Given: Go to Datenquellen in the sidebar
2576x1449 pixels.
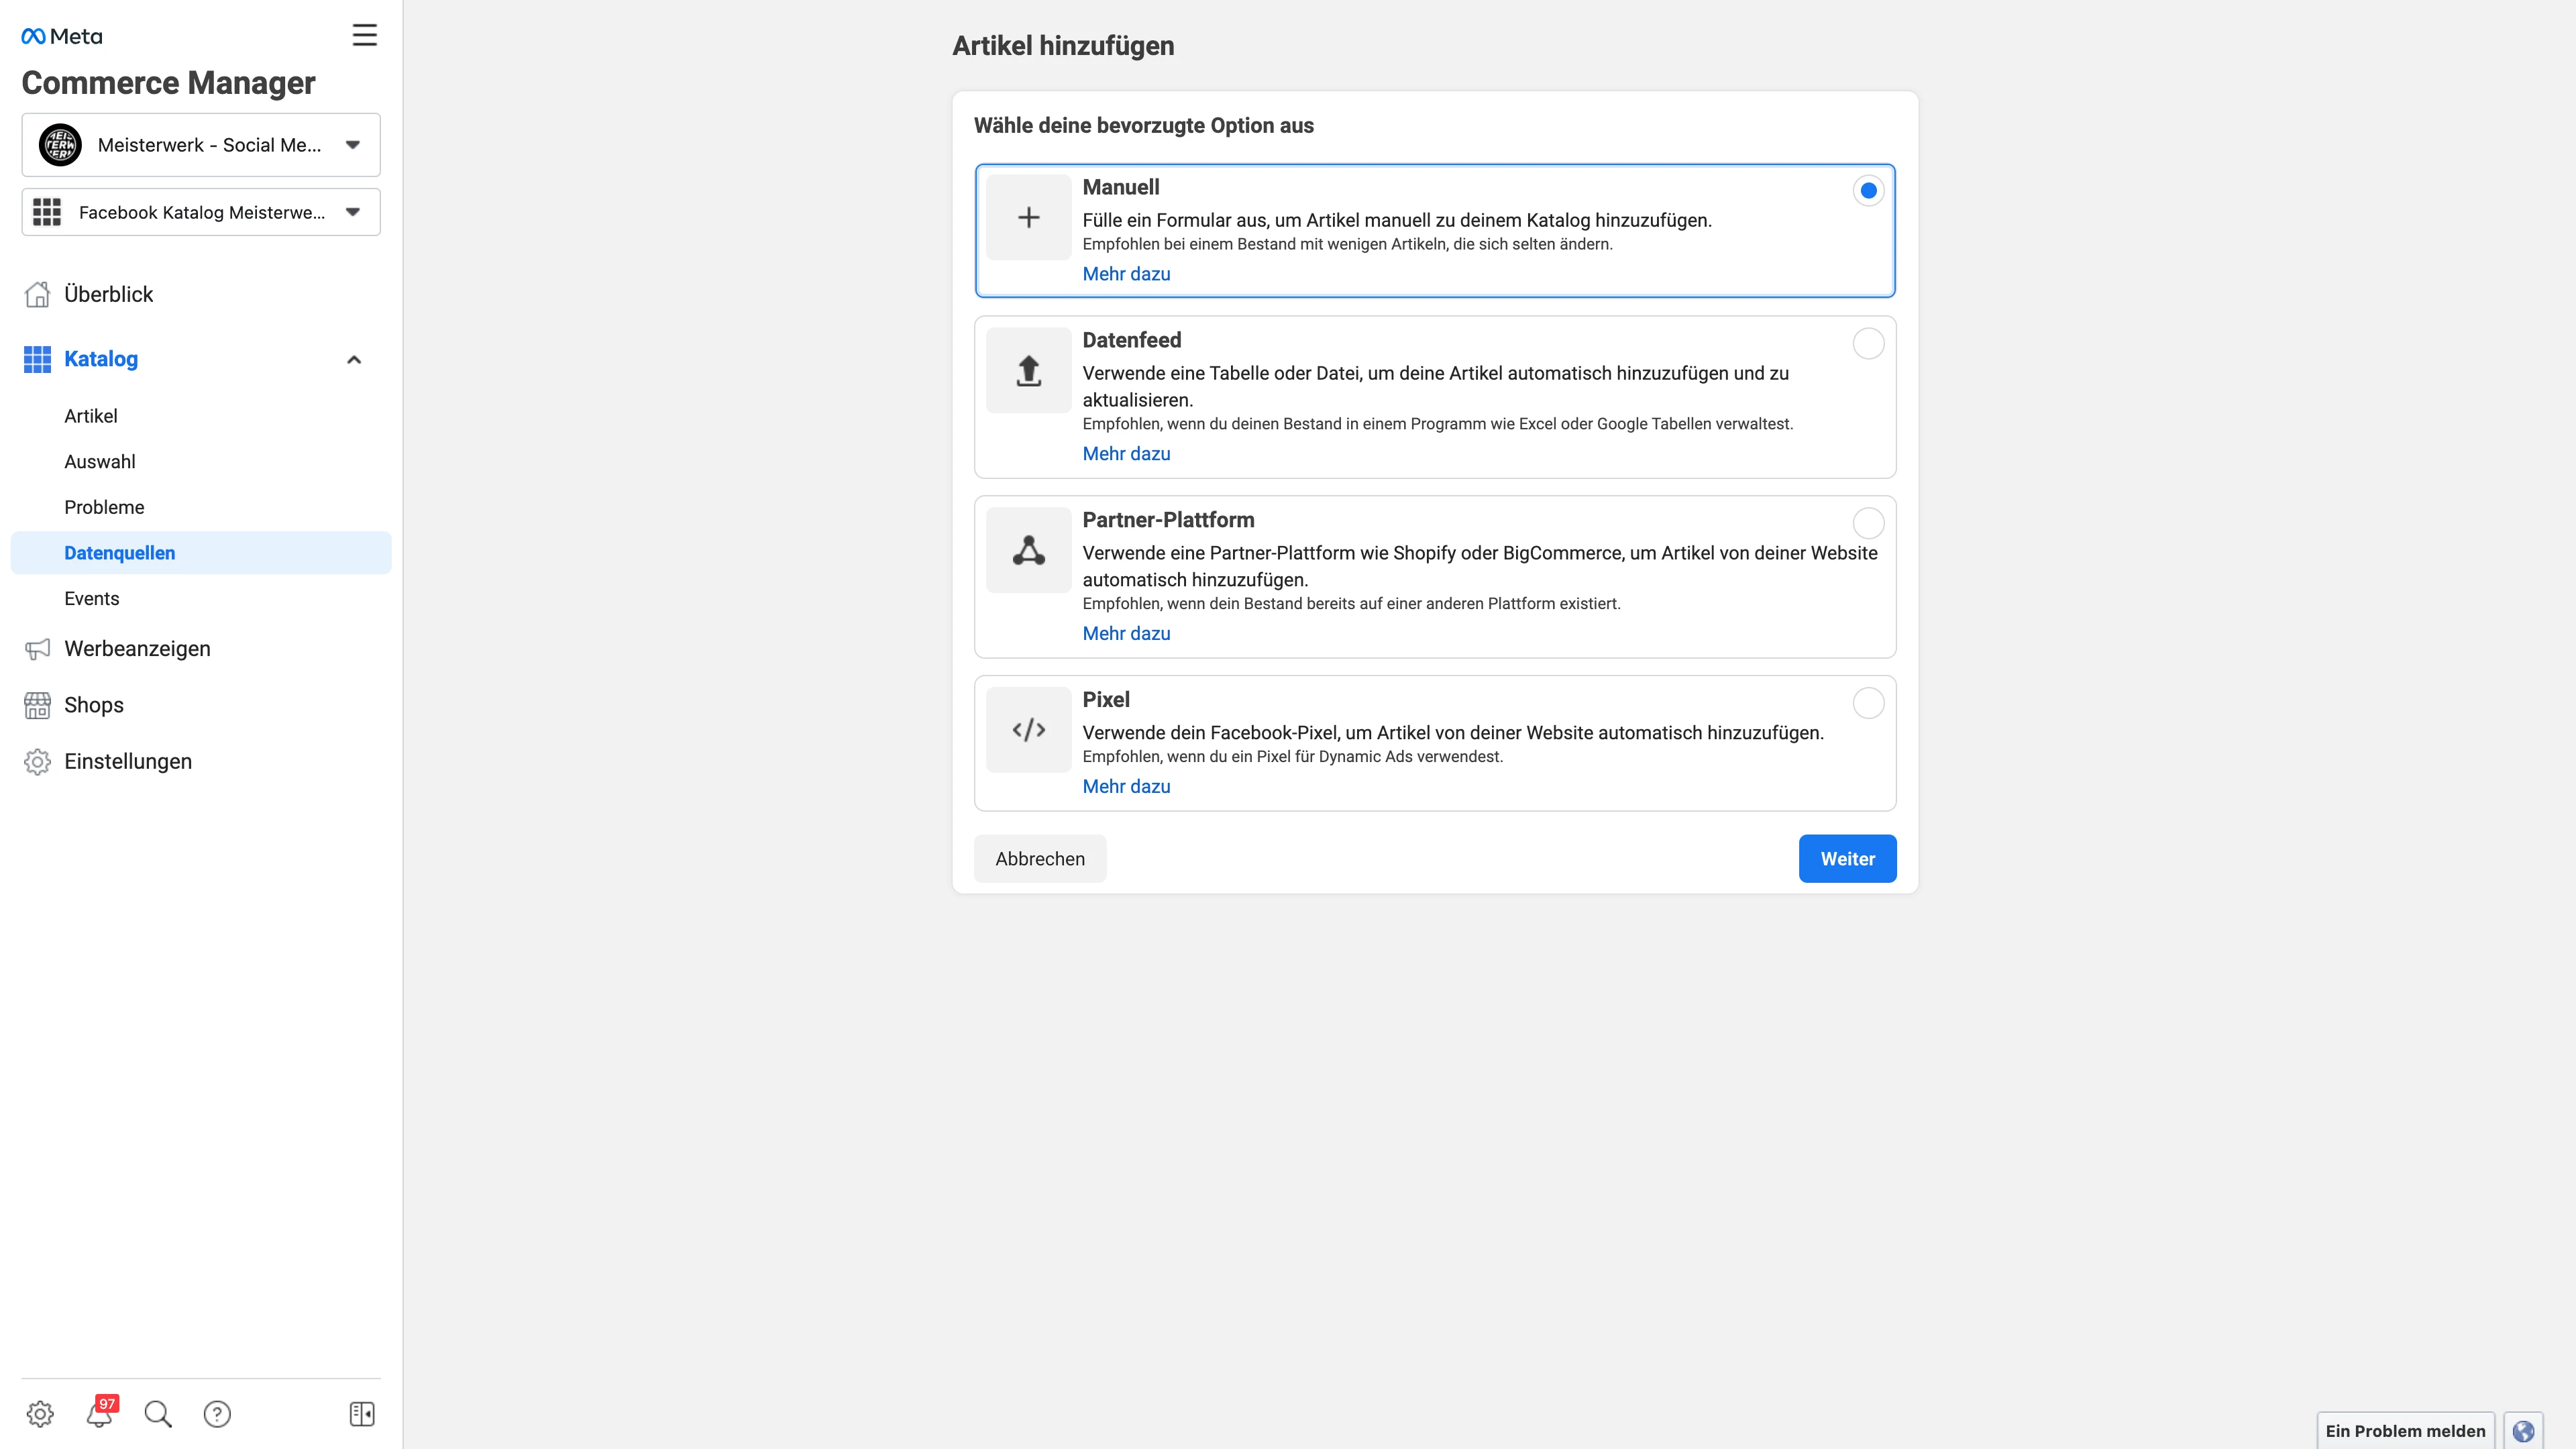Looking at the screenshot, I should point(120,552).
